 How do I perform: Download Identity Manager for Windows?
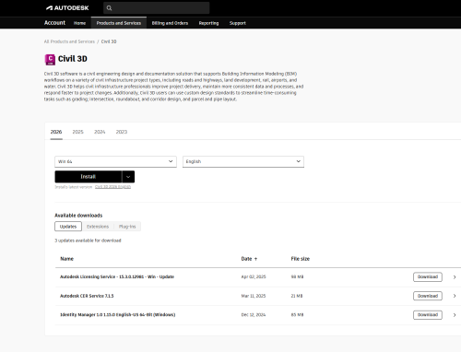click(x=428, y=315)
